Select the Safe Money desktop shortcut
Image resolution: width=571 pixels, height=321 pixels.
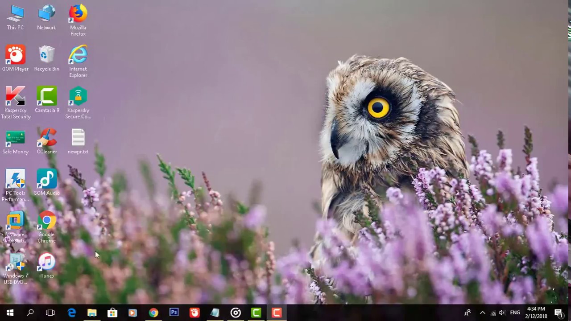[x=15, y=142]
